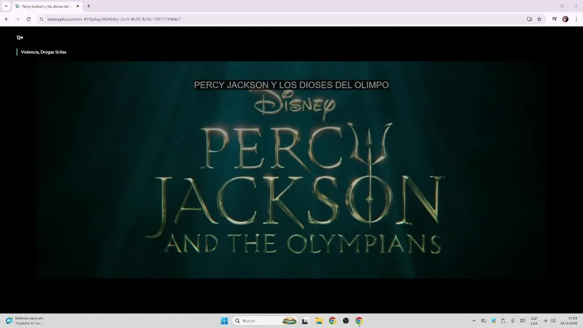Open the volume speaker tray icon
The width and height of the screenshot is (583, 328).
553,321
